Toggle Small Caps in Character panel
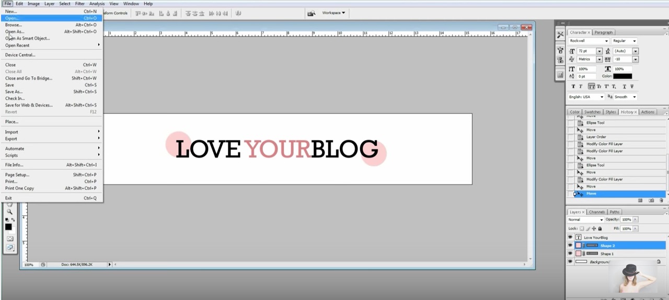Viewport: 669px width, 300px height. pyautogui.click(x=599, y=86)
